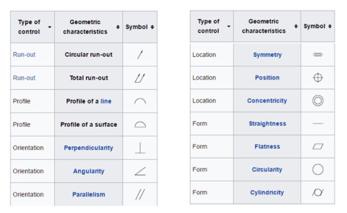
Task: Follow the Symmetry link
Action: 267,55
